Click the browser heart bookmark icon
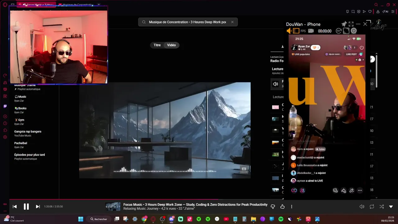Screen dimensions: 398x224 [370, 12]
